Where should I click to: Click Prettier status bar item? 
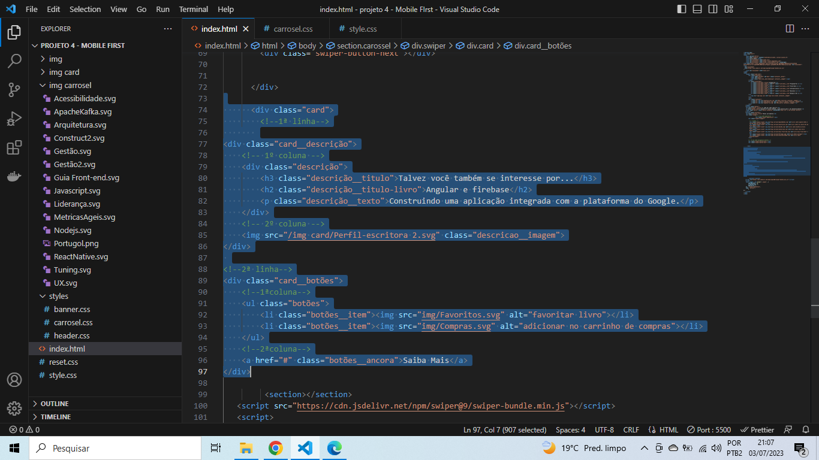[x=757, y=429]
